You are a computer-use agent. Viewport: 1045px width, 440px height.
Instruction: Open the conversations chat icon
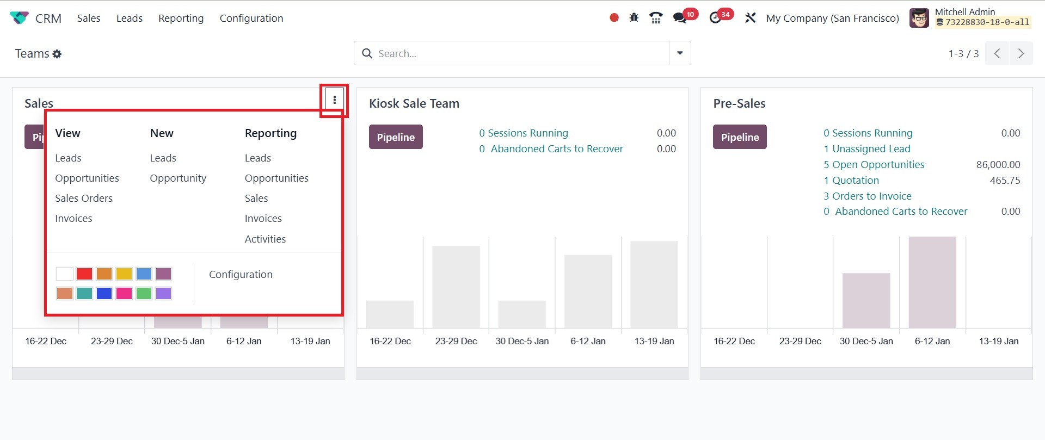click(x=679, y=18)
